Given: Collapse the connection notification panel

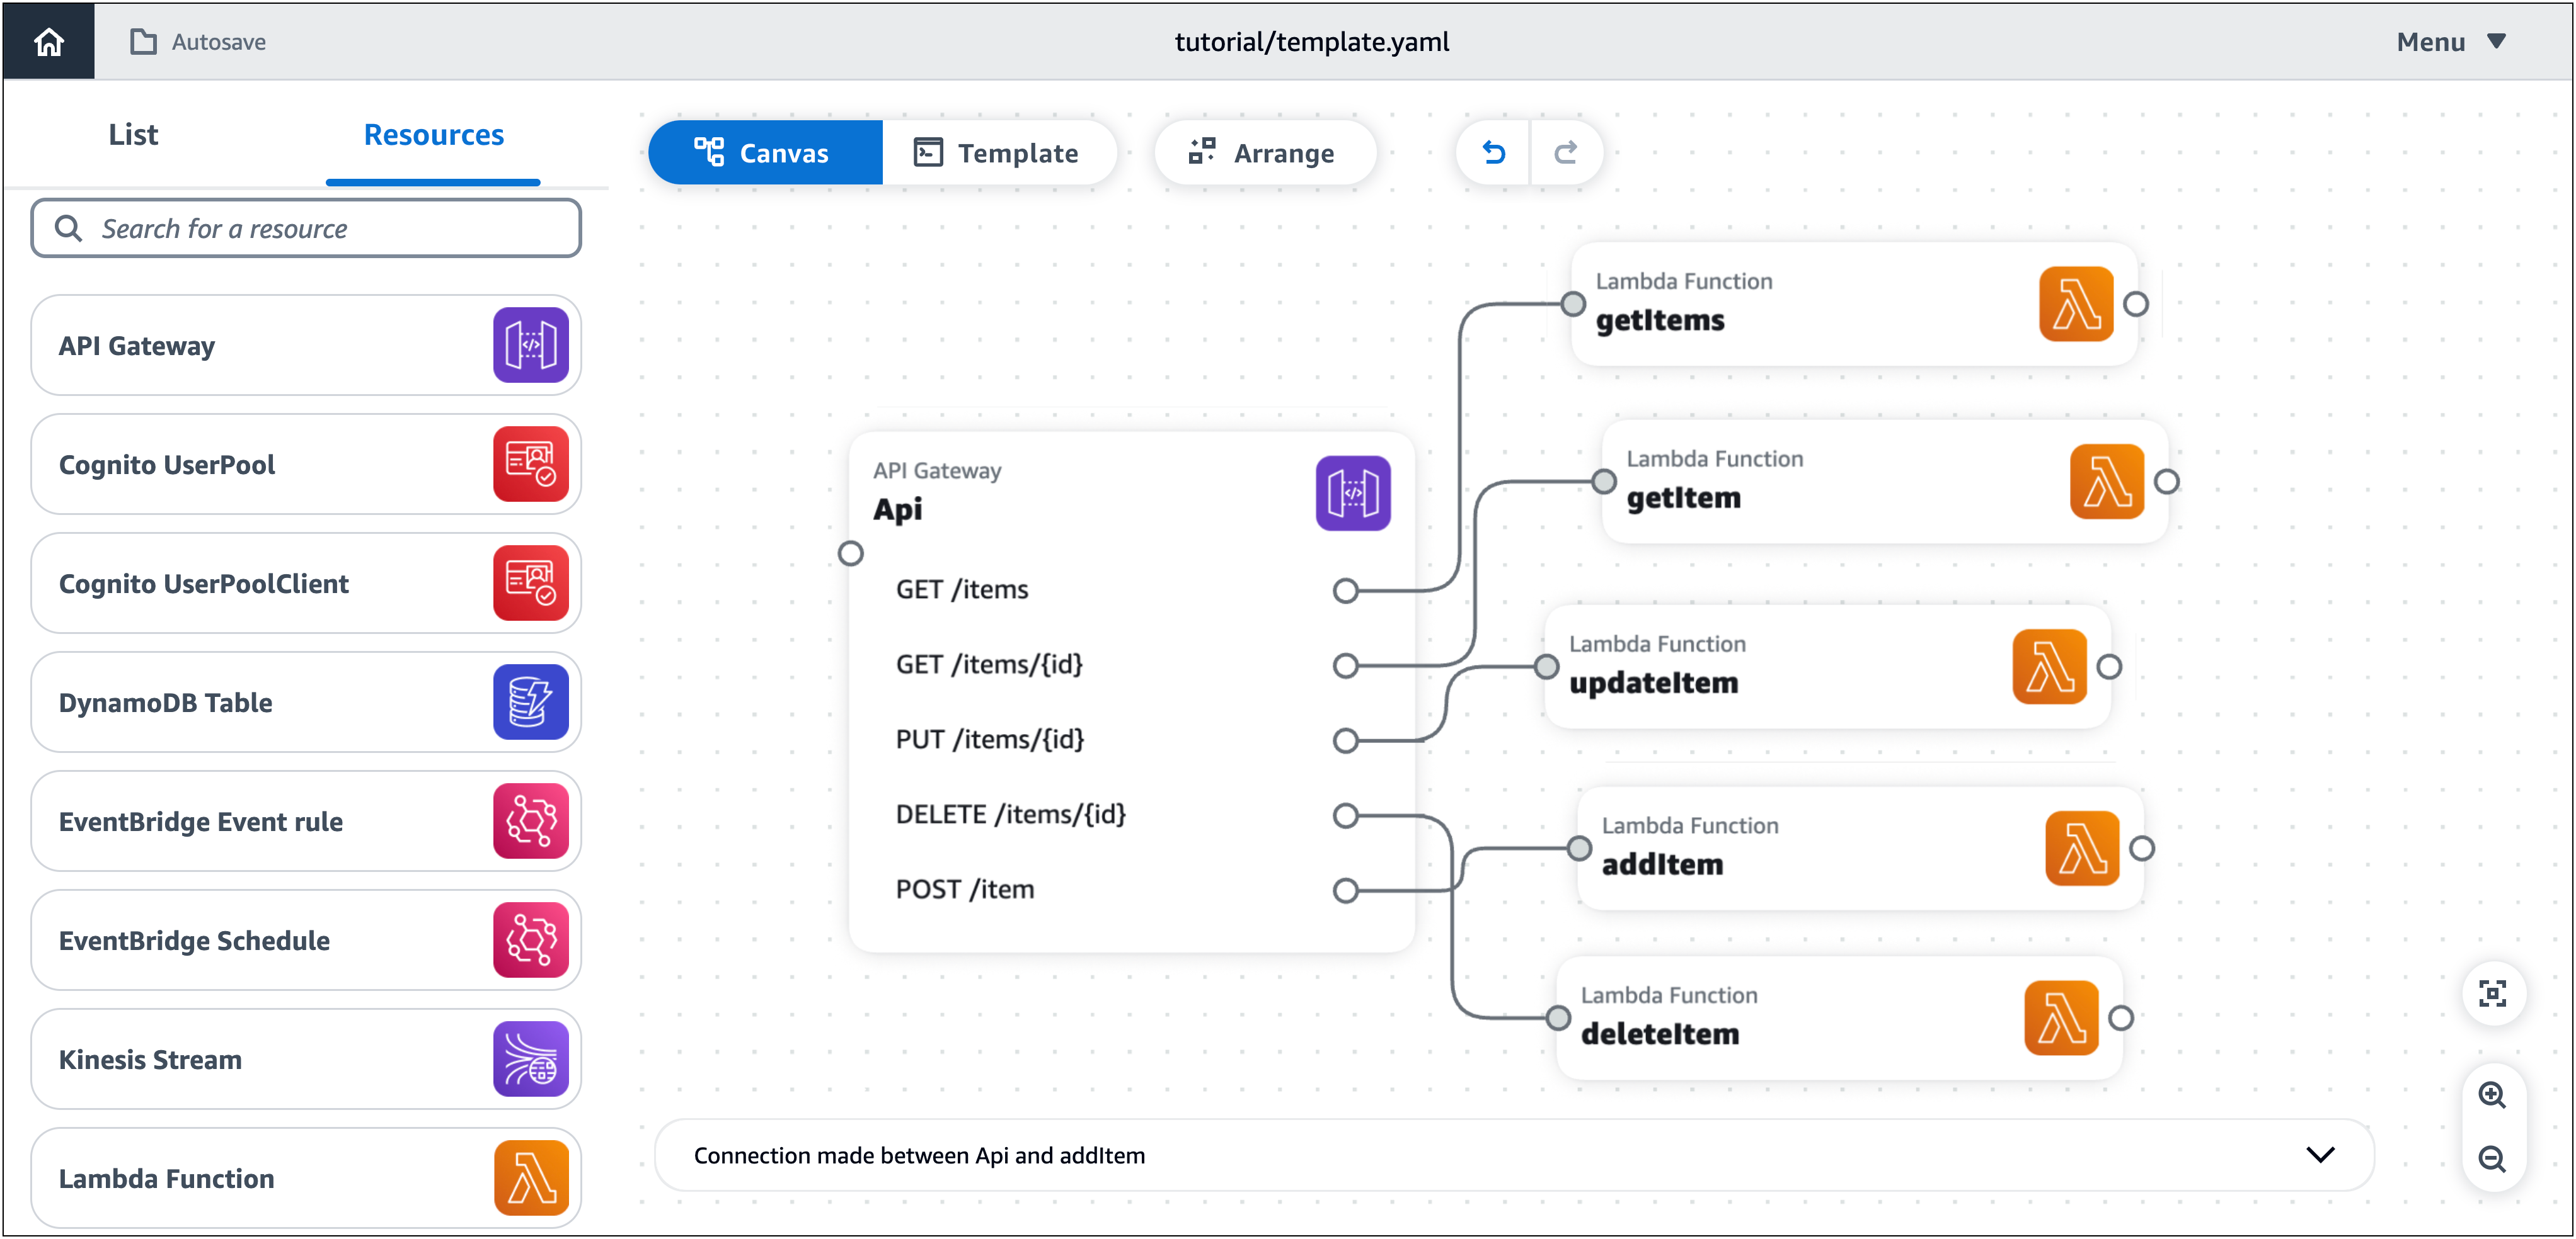Looking at the screenshot, I should pyautogui.click(x=2320, y=1155).
